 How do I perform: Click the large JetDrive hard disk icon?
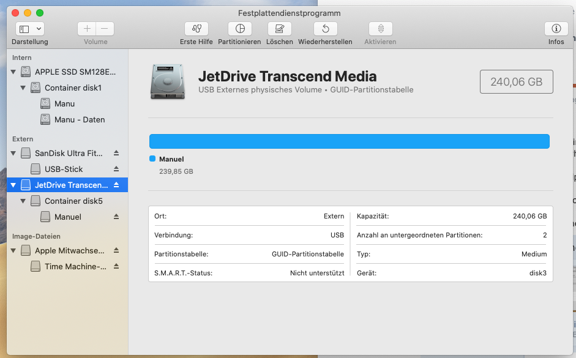pos(168,81)
